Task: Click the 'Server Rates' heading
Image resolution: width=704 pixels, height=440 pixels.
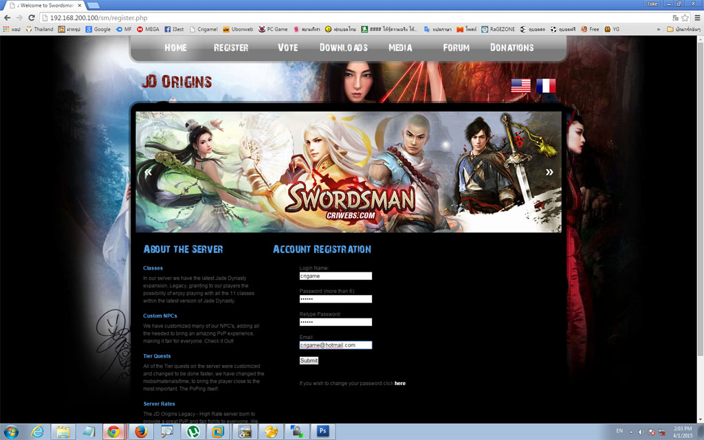Action: [159, 404]
